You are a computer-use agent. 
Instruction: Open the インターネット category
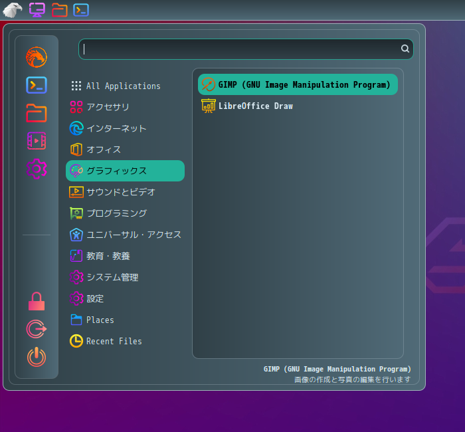coord(125,128)
